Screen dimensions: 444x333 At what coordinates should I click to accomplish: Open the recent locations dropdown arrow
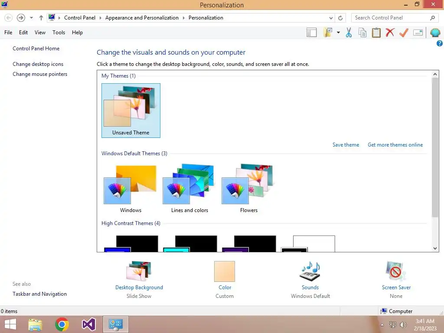[x=31, y=18]
